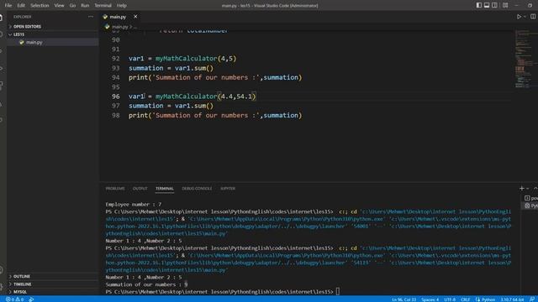Image resolution: width=538 pixels, height=302 pixels.
Task: Select Python interpreter 3.10.7 64-bit
Action: click(x=512, y=299)
